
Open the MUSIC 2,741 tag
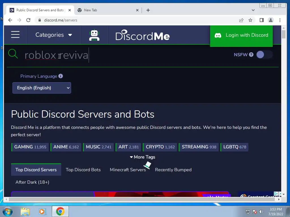(x=98, y=147)
